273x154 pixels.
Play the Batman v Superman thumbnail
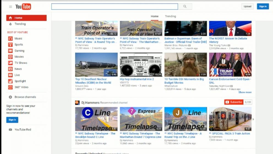click(185, 28)
